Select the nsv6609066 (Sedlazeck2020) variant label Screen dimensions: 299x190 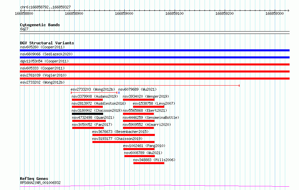click(46, 54)
